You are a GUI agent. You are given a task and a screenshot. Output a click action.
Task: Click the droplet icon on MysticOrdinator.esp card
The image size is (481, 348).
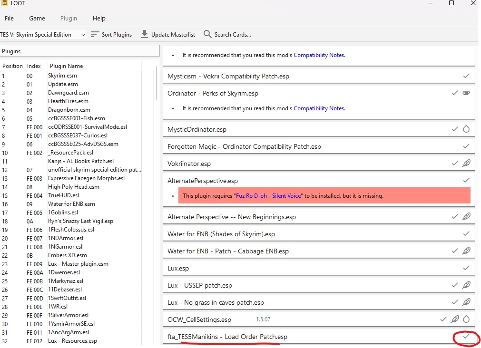[x=466, y=129]
